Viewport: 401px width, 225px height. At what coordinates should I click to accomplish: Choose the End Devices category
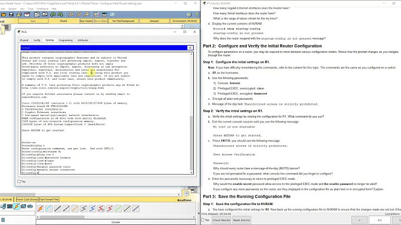coord(9,206)
